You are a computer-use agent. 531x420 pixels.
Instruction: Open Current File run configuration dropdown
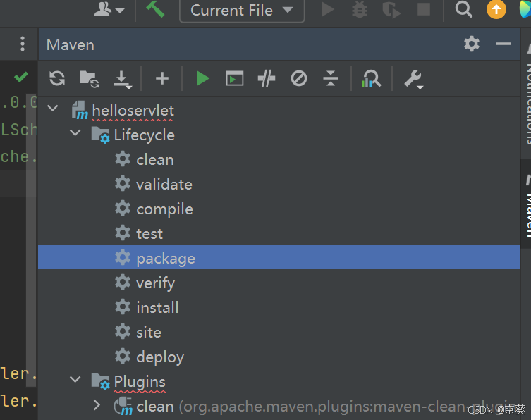tap(242, 11)
